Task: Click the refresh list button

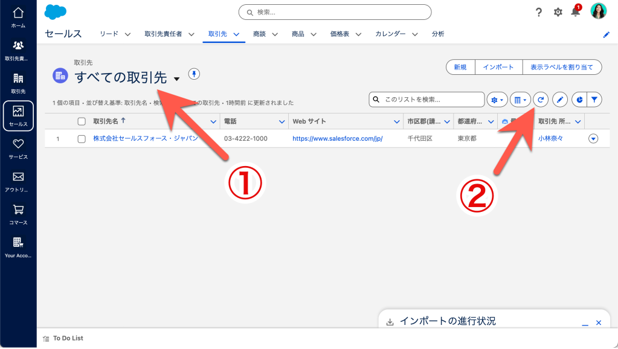Action: 540,100
